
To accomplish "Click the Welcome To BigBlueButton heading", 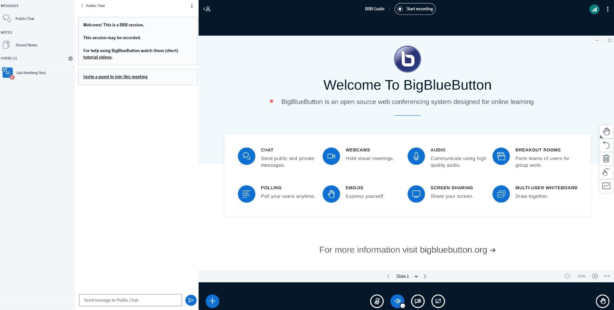I will click(x=408, y=85).
